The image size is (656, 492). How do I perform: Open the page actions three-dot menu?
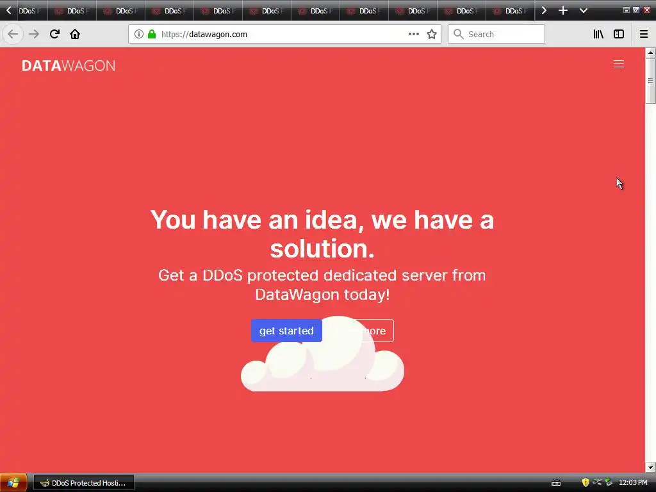pyautogui.click(x=413, y=34)
